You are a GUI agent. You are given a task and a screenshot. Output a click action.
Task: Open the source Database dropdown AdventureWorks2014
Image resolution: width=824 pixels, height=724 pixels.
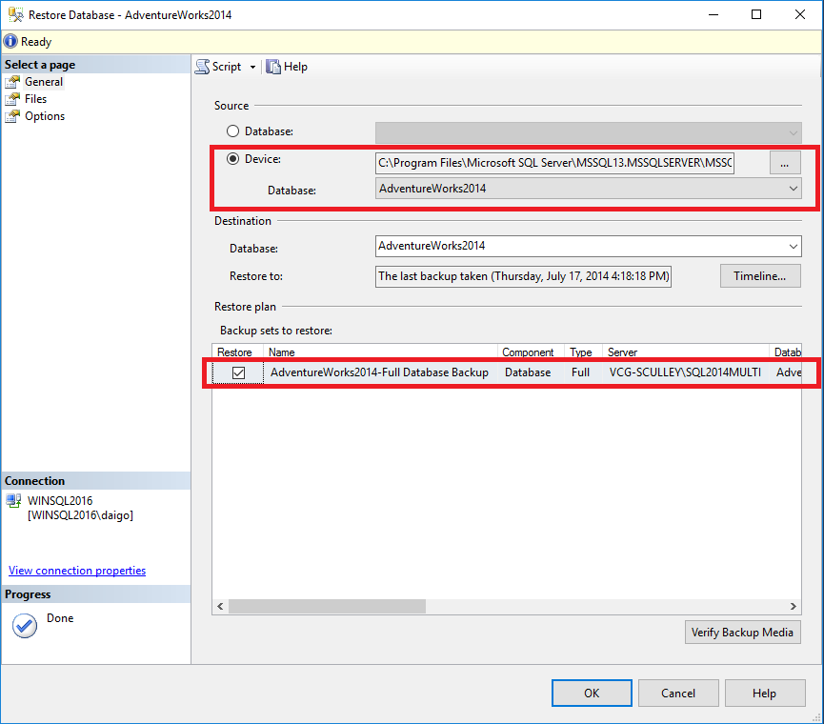pyautogui.click(x=588, y=188)
